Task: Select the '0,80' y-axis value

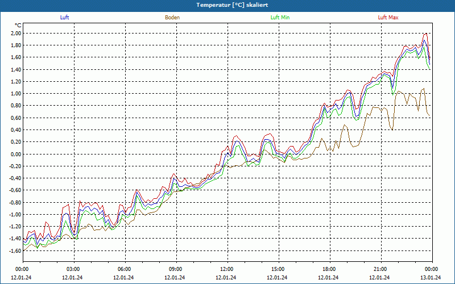Action: click(16, 106)
